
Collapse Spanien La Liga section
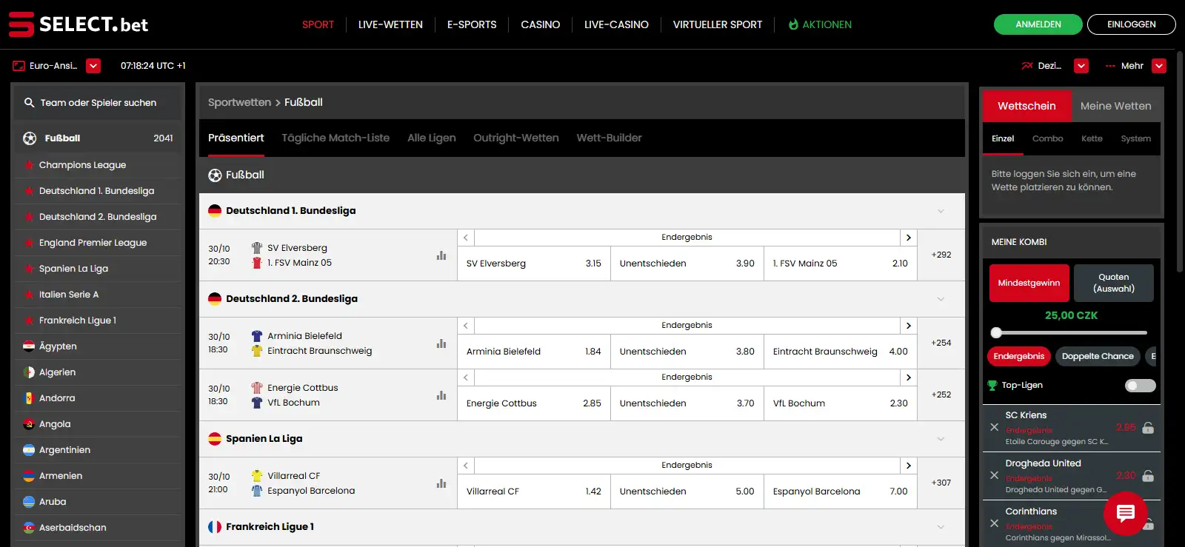pos(941,439)
